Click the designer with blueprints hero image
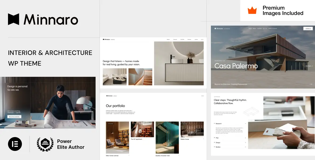Screen dimensions: 315x160 [x=48, y=103]
